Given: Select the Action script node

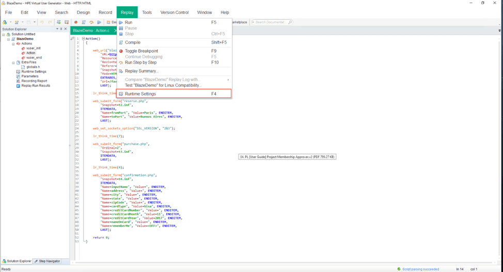Looking at the screenshot, I should coord(31,53).
